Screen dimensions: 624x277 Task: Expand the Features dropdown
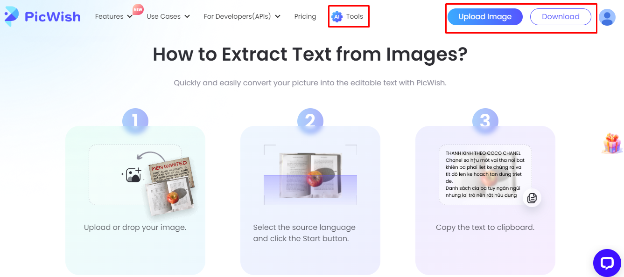coord(114,16)
